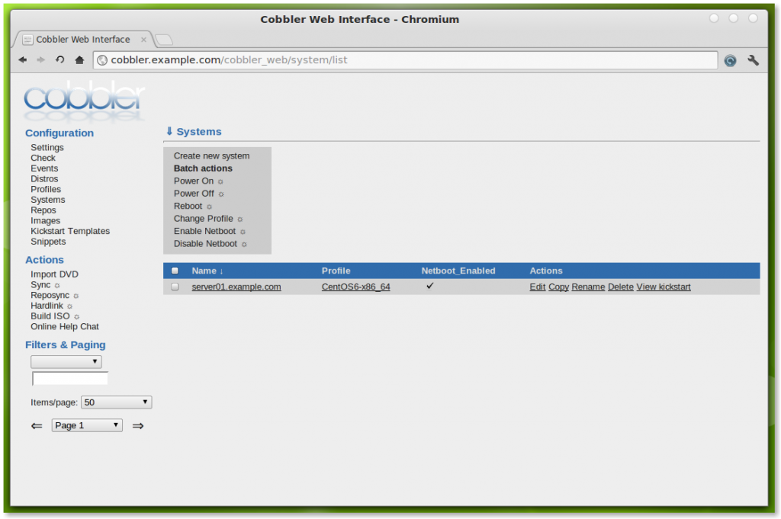Check the select-all checkbox in table header
Image resolution: width=781 pixels, height=519 pixels.
pyautogui.click(x=175, y=271)
